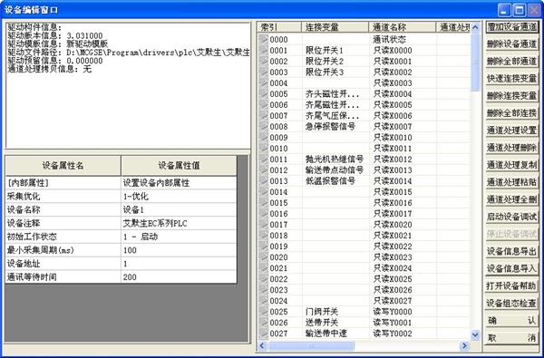Screen dimensions: 544x358
Task: Click the 设备属性值 header
Action: (x=179, y=166)
